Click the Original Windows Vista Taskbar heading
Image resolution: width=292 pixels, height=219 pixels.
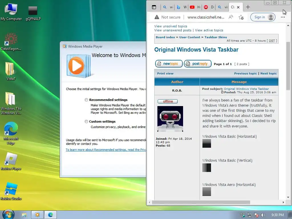point(196,50)
